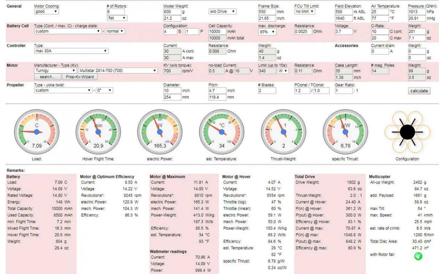Open the Prop-Kv-Wizard
The image size is (445, 274).
pos(79,77)
